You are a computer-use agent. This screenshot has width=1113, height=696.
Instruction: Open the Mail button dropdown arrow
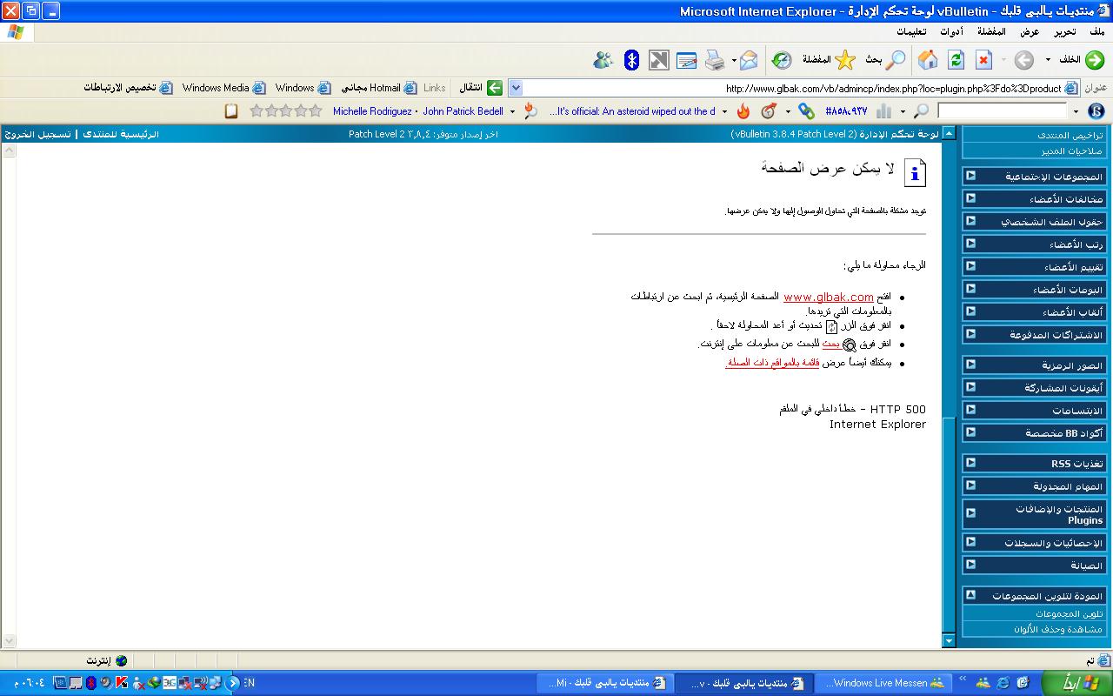[734, 60]
